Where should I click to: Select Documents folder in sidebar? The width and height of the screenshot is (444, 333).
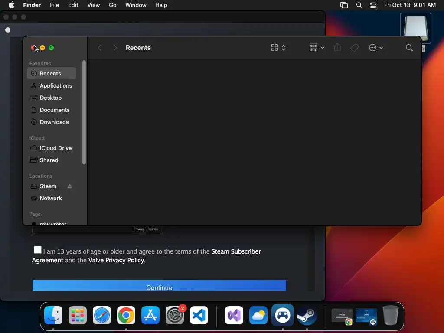pos(52,110)
